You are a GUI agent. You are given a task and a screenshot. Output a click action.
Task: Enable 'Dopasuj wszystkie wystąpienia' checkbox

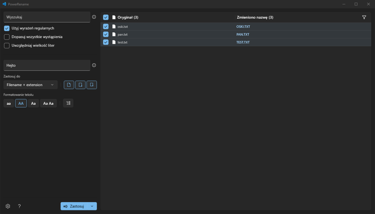pyautogui.click(x=7, y=37)
